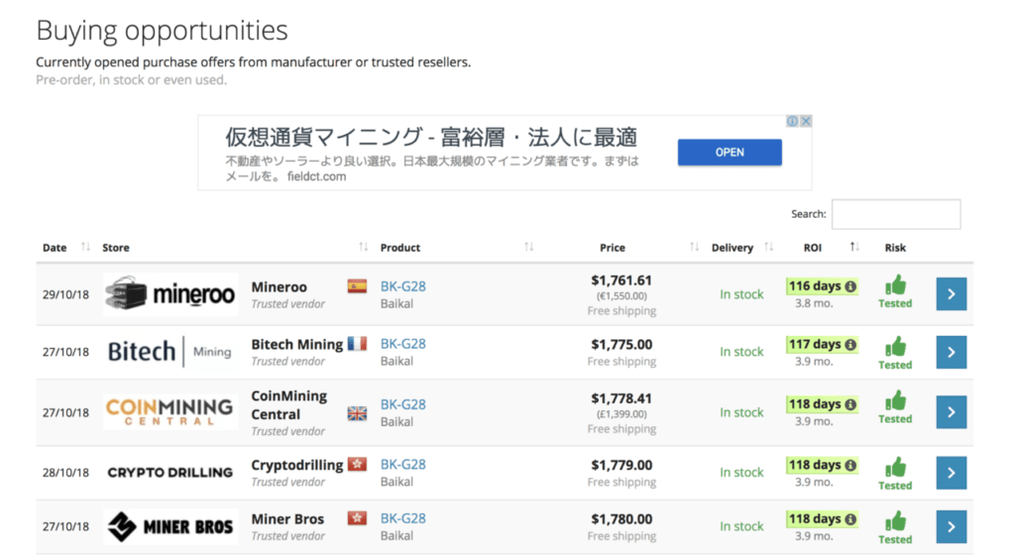
Task: Click the thumbs-up Tested icon for CoinMining Central
Action: tap(895, 400)
